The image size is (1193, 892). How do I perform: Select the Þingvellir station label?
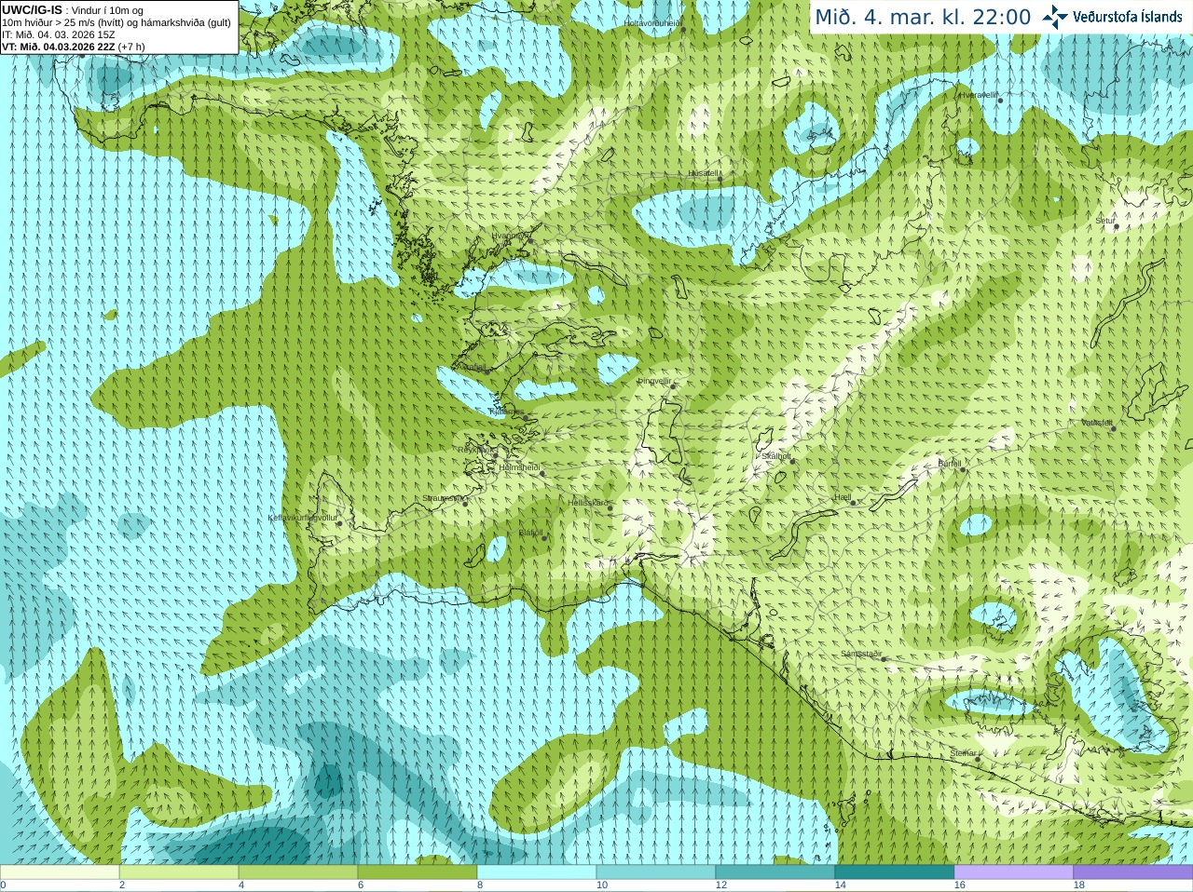coord(654,381)
